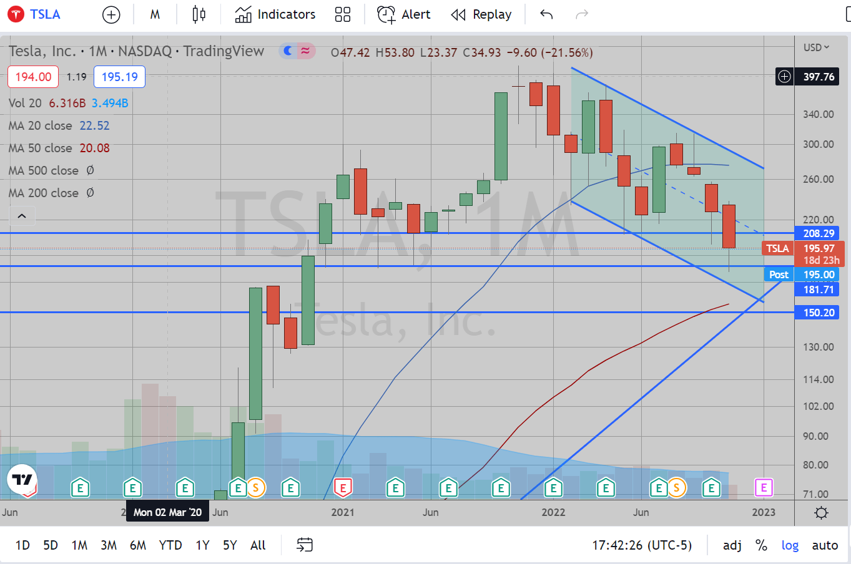Click the upper blue trendline of the channel
The width and height of the screenshot is (851, 564).
tap(667, 118)
